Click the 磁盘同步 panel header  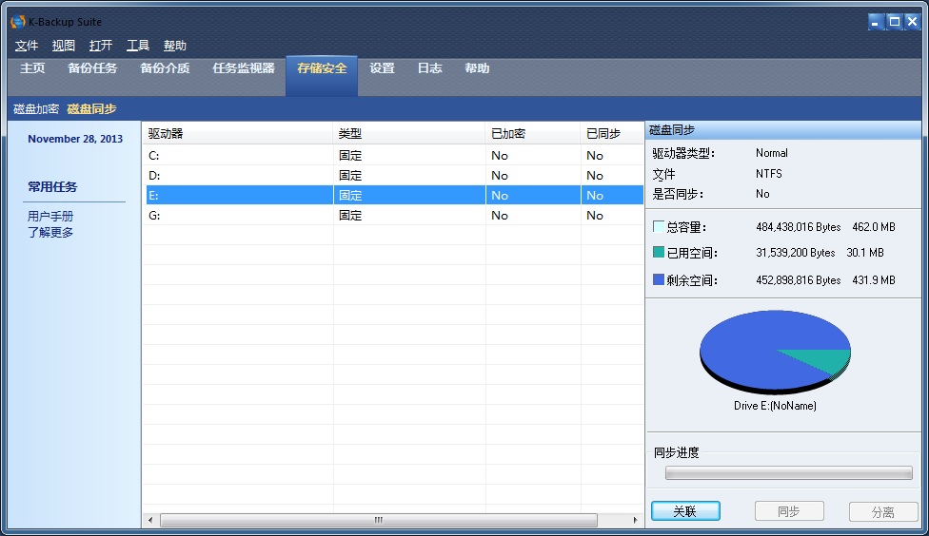tap(783, 130)
